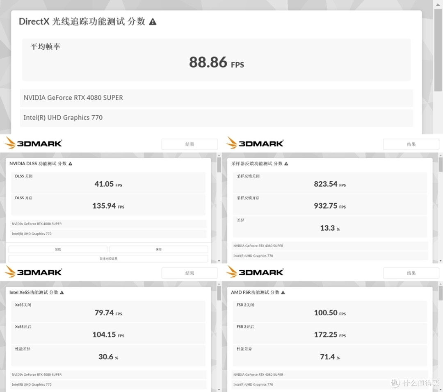
Task: Click the DLSS 关闭 label
Action: (x=24, y=176)
